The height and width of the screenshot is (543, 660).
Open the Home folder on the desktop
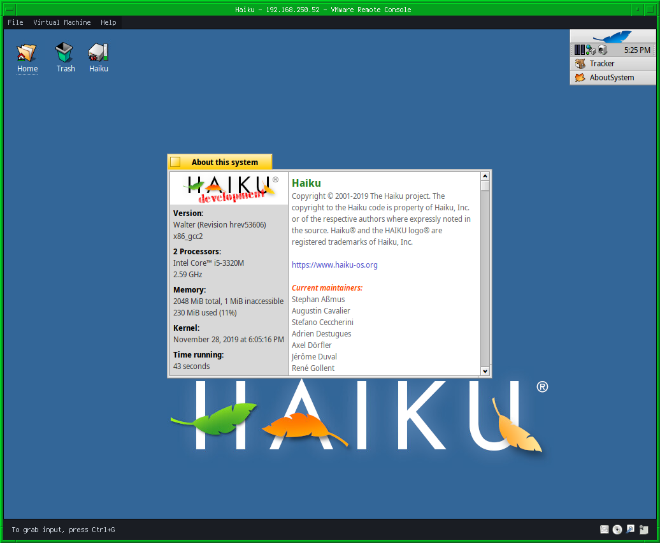click(27, 51)
